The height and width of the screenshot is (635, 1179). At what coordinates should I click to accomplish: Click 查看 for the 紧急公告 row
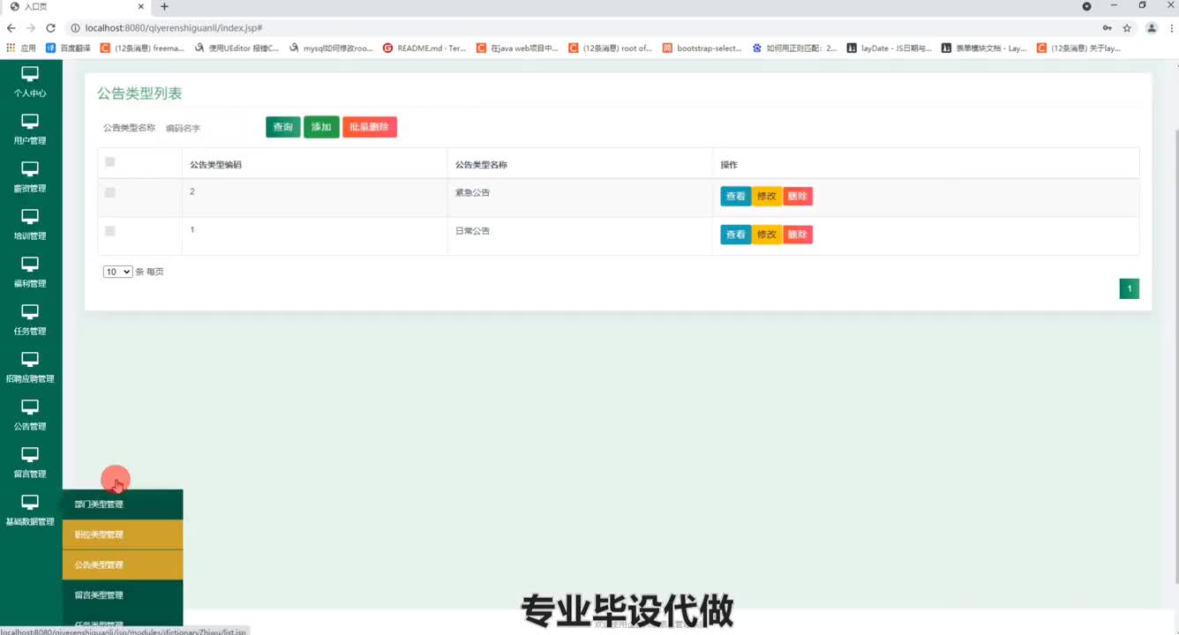[736, 196]
